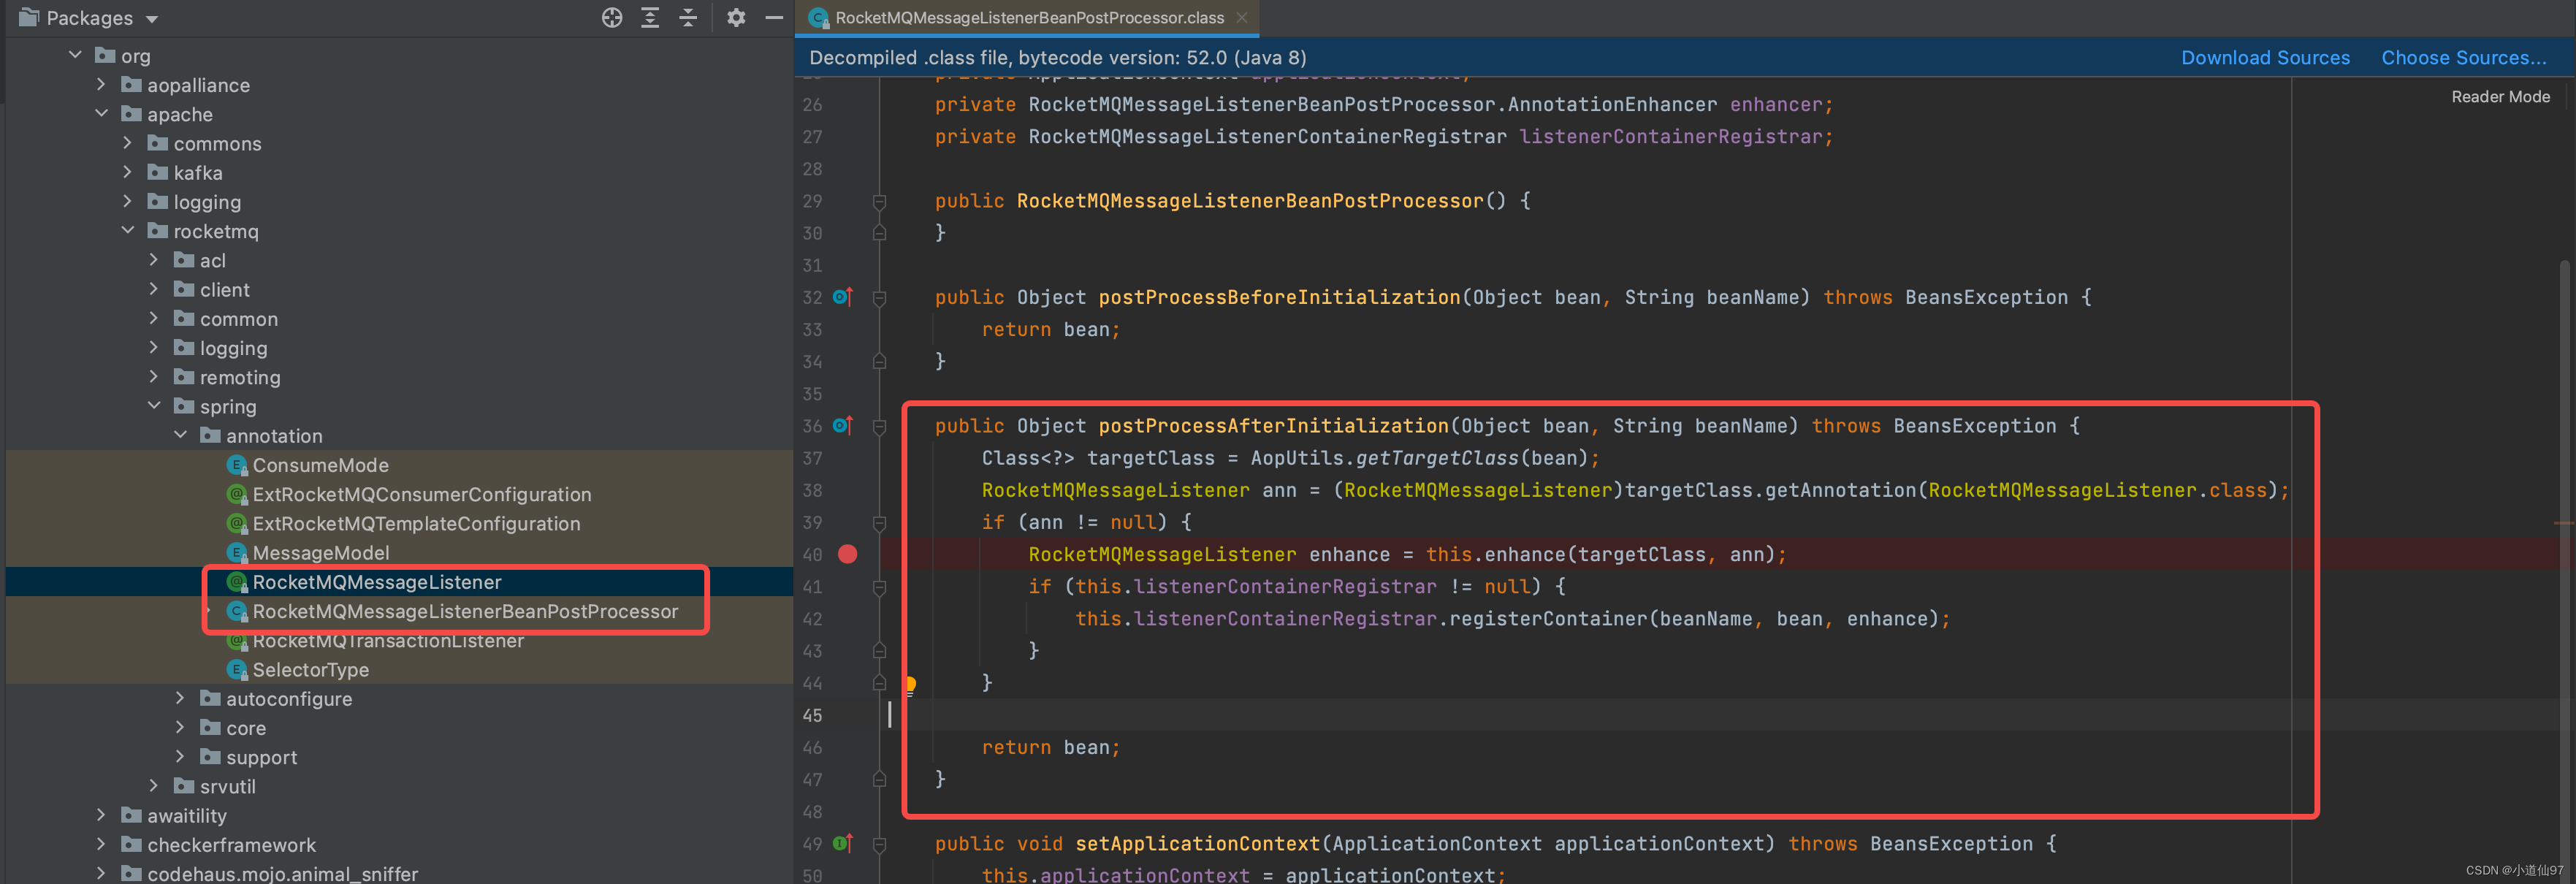Expand the srvutil package
Viewport: 2576px width, 884px height.
(x=153, y=785)
